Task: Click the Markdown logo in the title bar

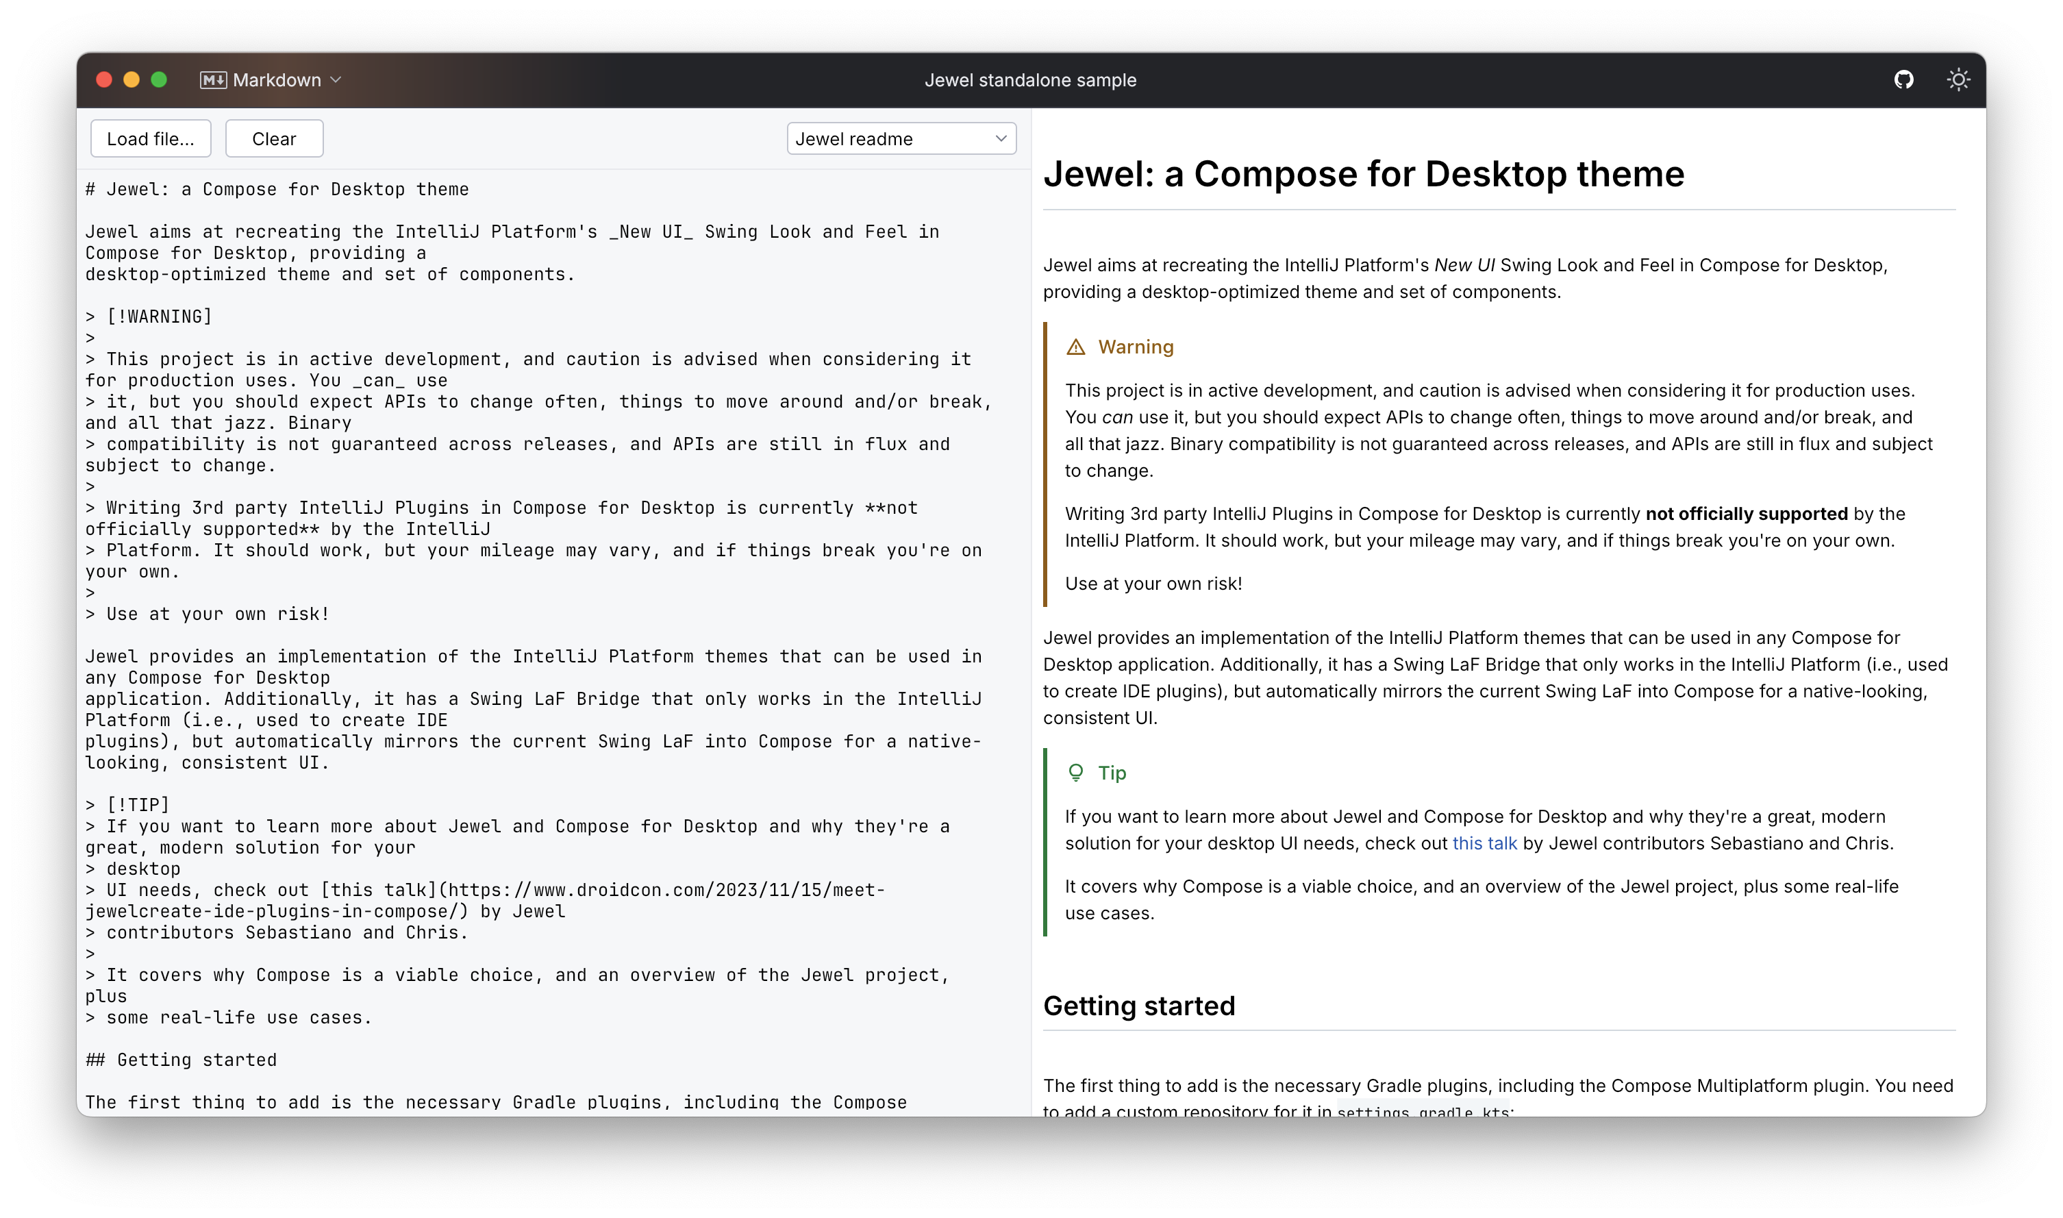Action: (x=212, y=79)
